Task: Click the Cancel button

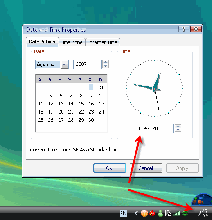Action: [146, 168]
